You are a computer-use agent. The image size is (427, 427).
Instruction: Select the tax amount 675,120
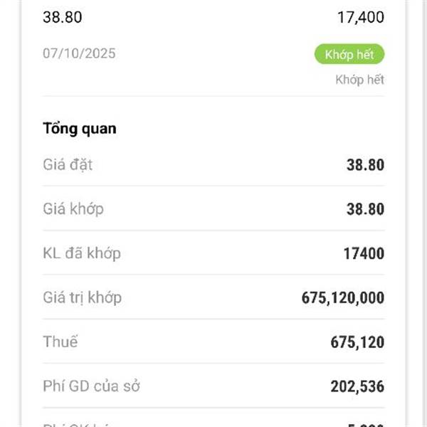[x=357, y=342]
